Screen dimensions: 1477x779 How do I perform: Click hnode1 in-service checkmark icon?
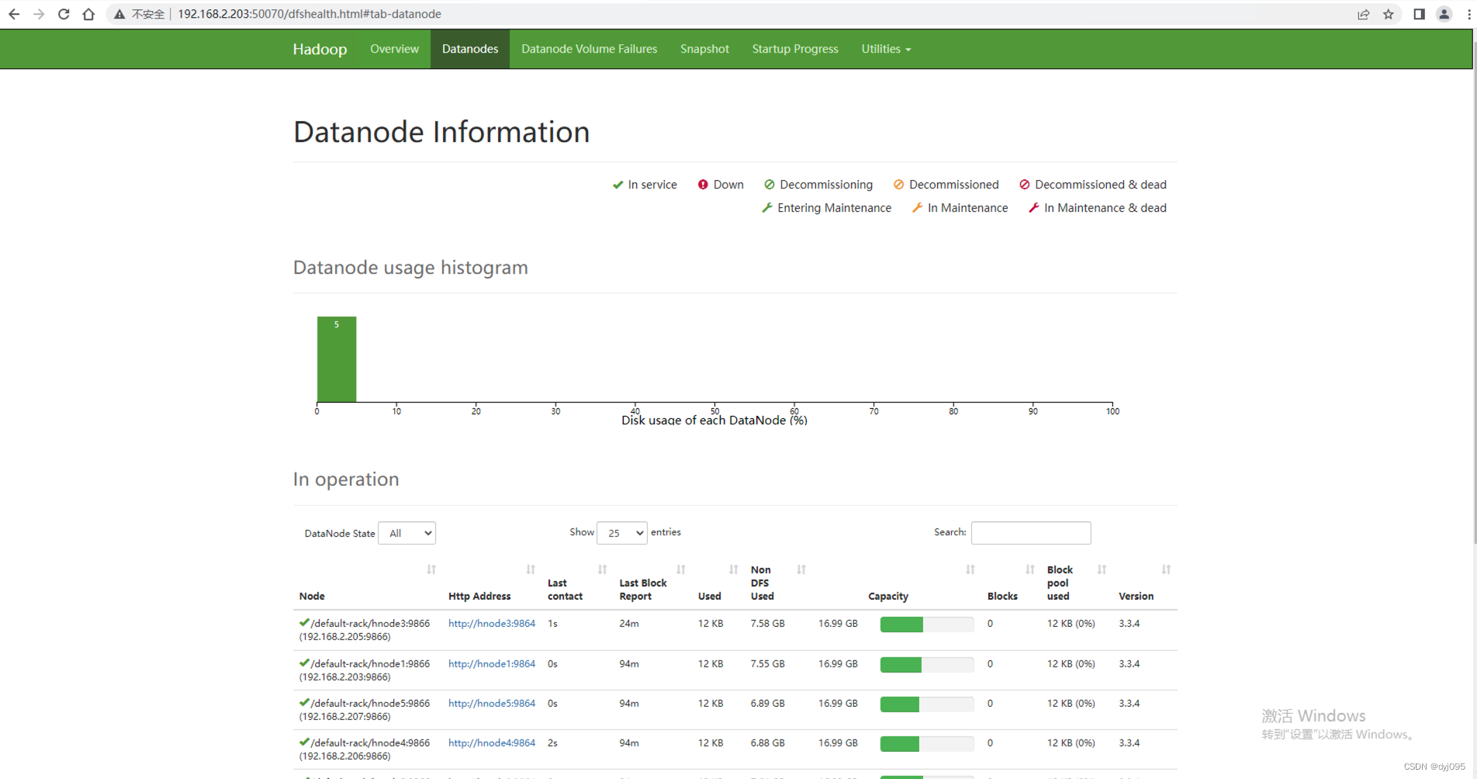tap(304, 663)
